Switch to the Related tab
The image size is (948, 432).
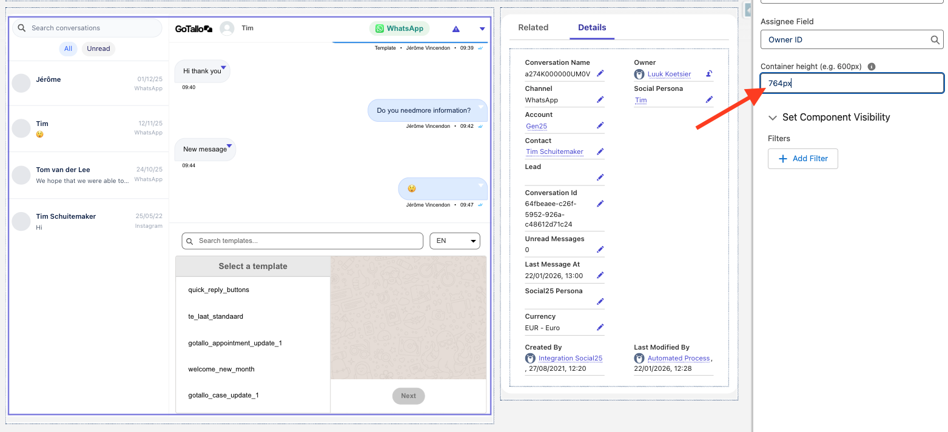coord(533,27)
